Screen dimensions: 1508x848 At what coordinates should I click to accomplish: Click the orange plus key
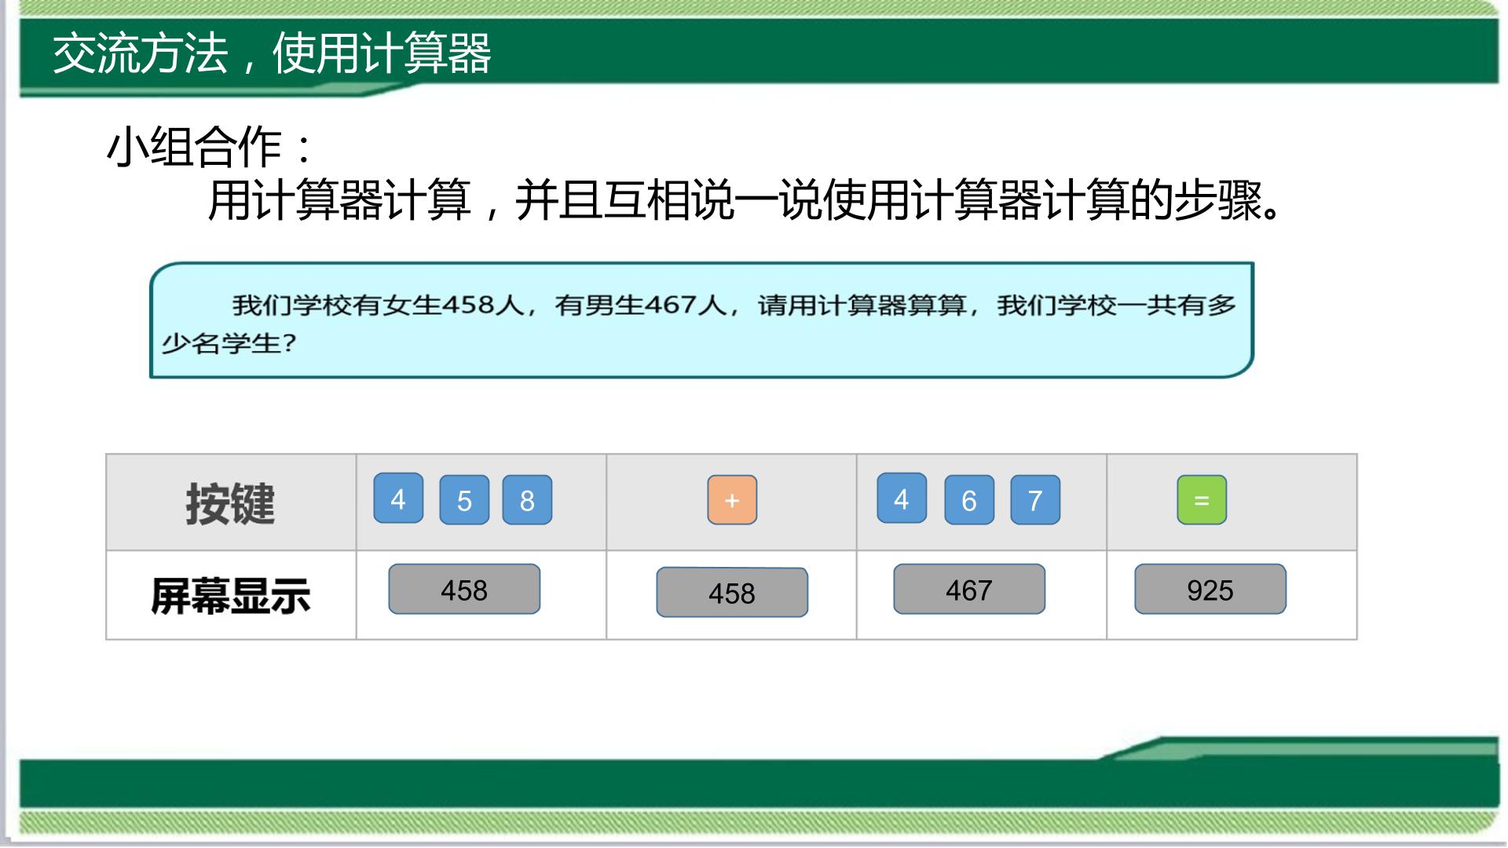click(x=732, y=499)
